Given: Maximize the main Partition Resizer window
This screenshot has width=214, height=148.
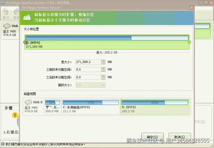Looking at the screenshot, I should pyautogui.click(x=206, y=3).
